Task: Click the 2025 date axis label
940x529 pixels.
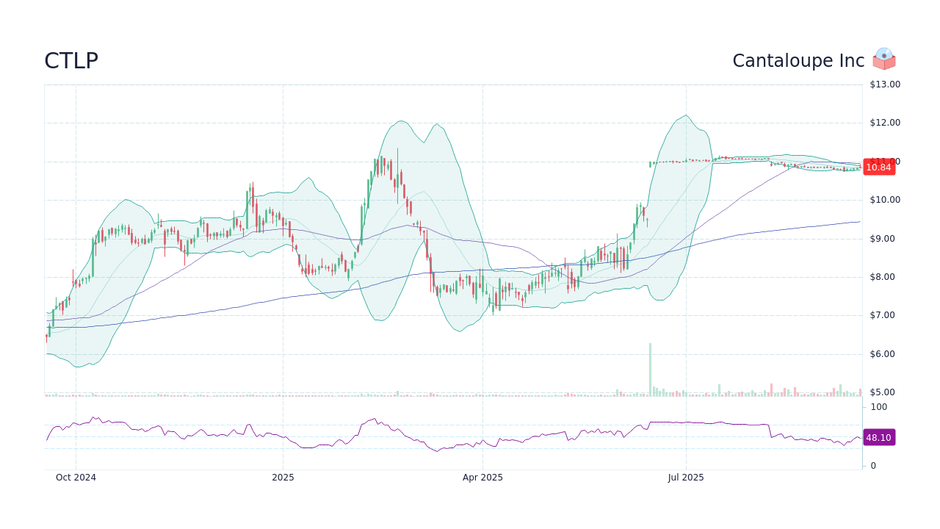Action: click(x=283, y=478)
